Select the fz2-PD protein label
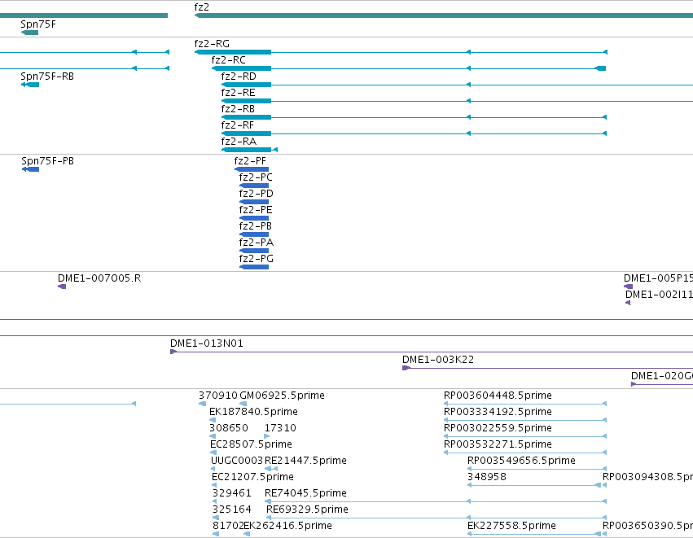 [256, 194]
